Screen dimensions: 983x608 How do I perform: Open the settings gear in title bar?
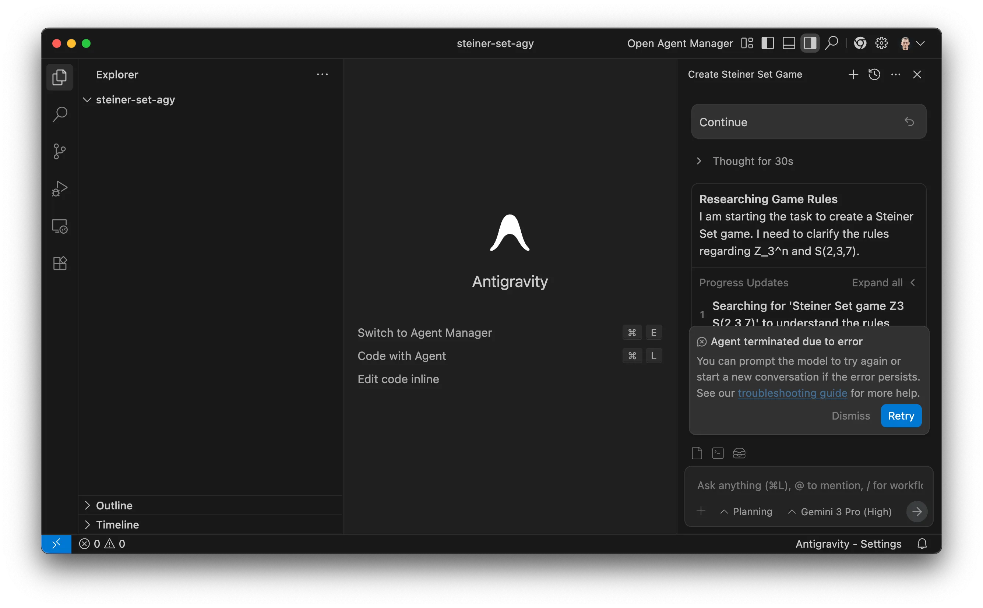(881, 43)
